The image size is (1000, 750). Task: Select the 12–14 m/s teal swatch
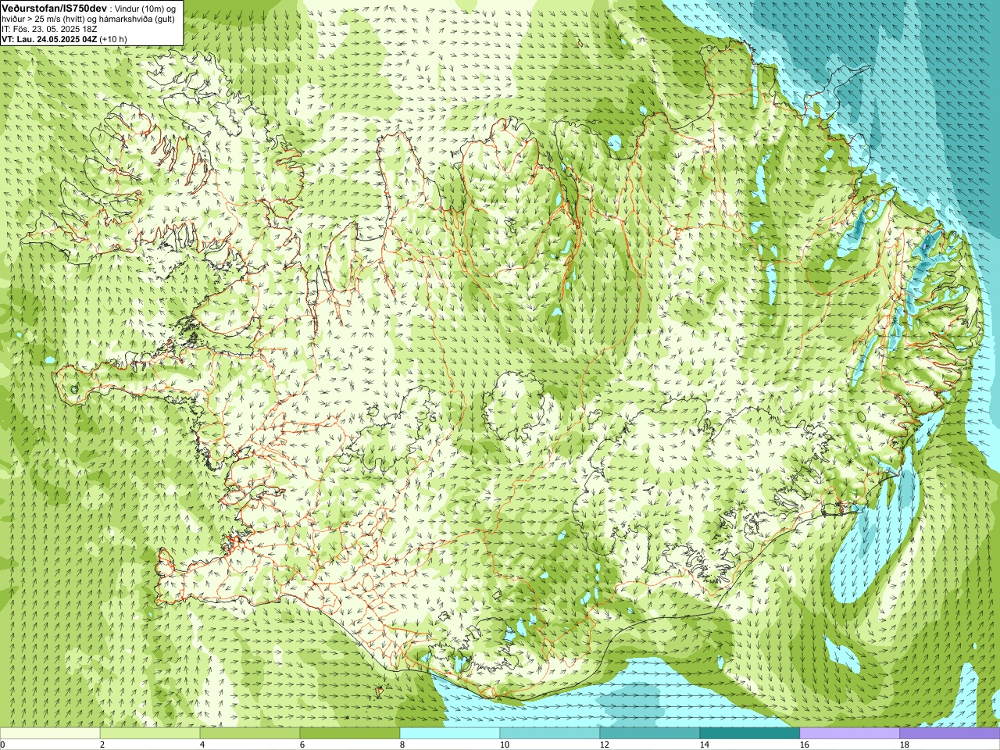pyautogui.click(x=650, y=734)
